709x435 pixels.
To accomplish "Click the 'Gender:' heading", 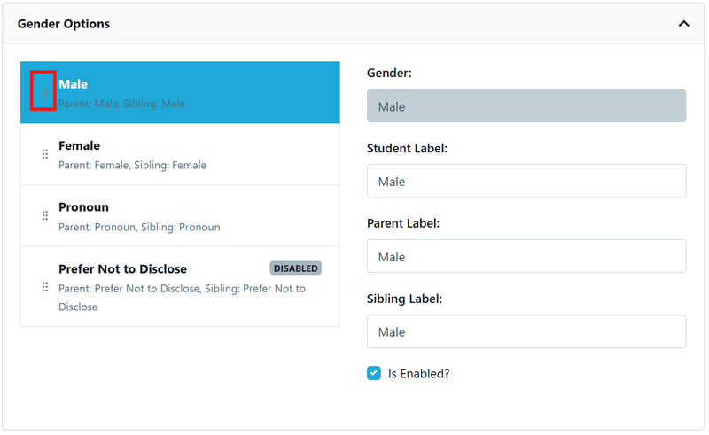I will pyautogui.click(x=389, y=73).
